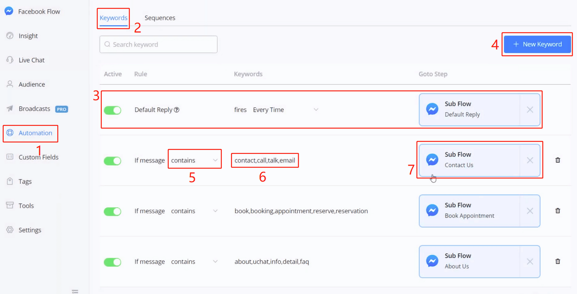Delete the Contact Us keyword rule trash icon

tap(558, 160)
